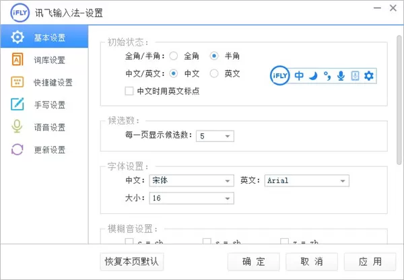Image resolution: width=404 pixels, height=280 pixels.
Task: Switch to the 手写设置 tab
Action: [x=44, y=104]
